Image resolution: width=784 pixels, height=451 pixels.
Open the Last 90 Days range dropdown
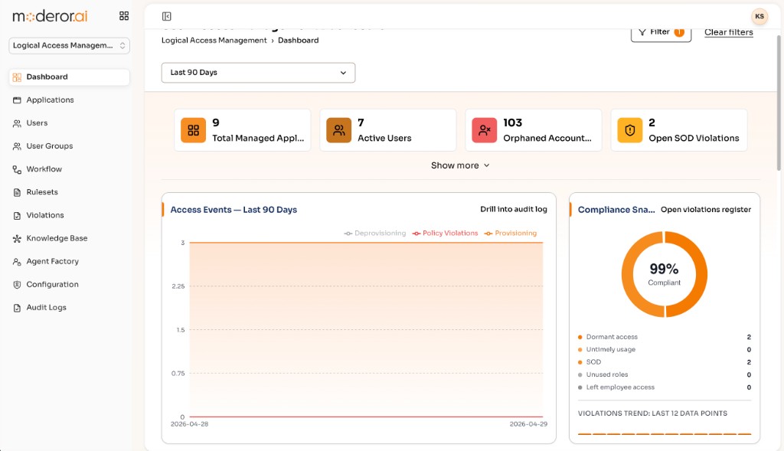pos(258,73)
